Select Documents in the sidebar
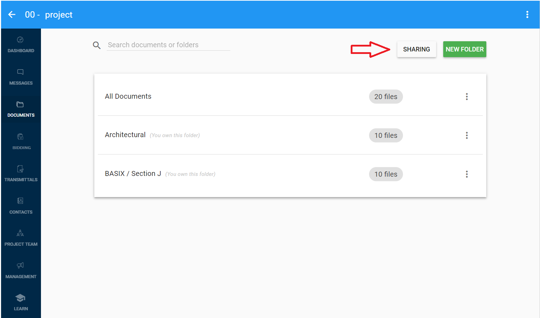The height and width of the screenshot is (318, 540). (x=21, y=109)
